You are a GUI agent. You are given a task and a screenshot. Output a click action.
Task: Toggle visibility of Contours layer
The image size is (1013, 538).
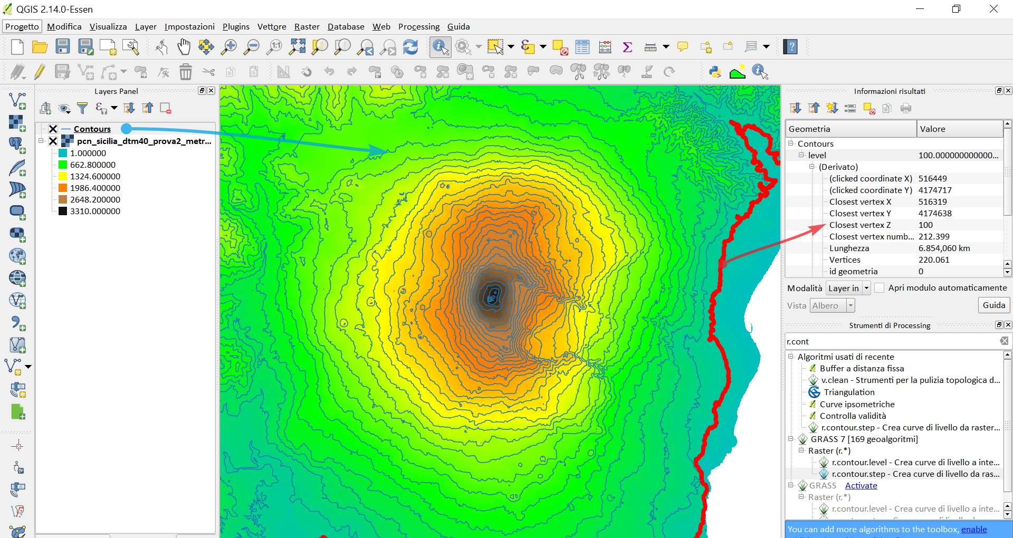click(x=53, y=129)
